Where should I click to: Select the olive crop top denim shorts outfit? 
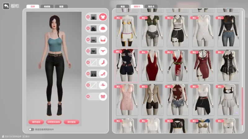(152, 31)
